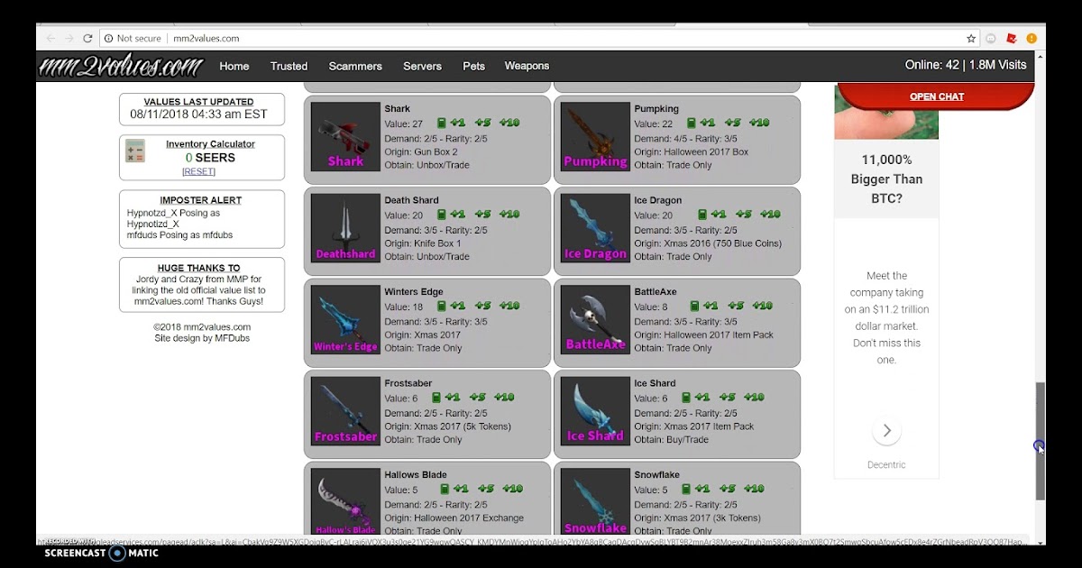Click the '0 SEERS' calculator total
This screenshot has height=568, width=1082.
(210, 158)
